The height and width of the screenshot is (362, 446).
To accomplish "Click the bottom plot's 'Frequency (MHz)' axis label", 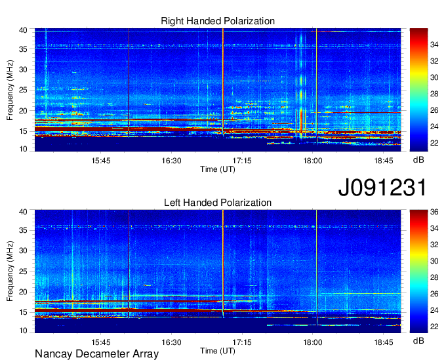I will [x=10, y=271].
